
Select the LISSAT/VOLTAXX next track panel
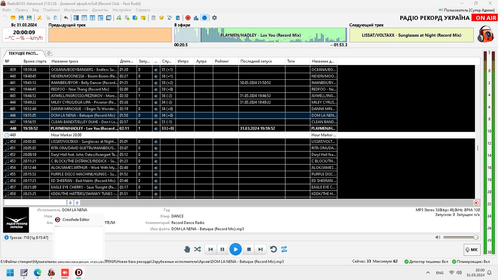[x=412, y=35]
